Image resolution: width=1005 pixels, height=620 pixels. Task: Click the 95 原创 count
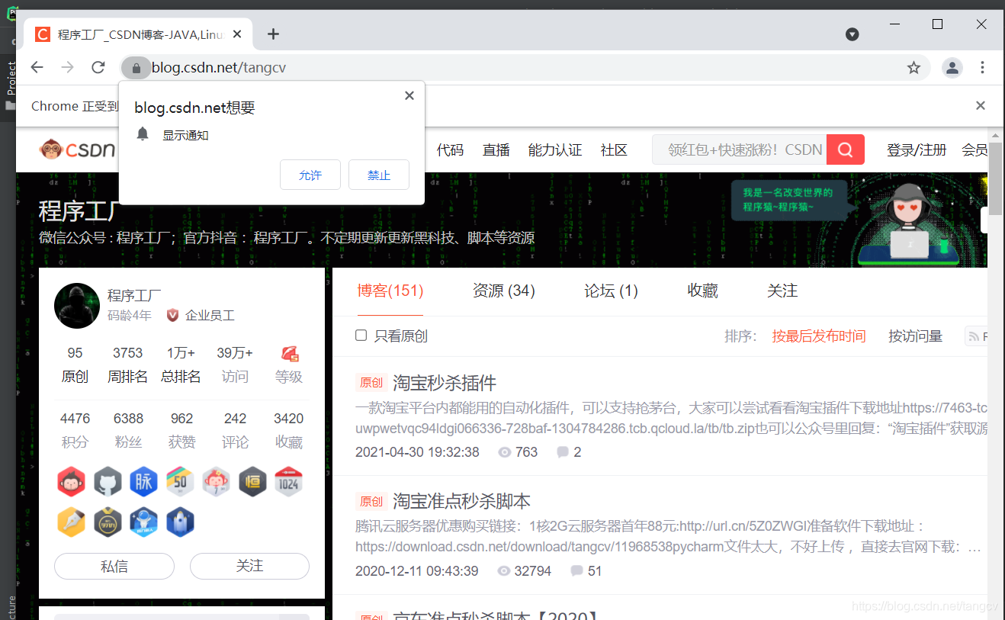point(75,352)
